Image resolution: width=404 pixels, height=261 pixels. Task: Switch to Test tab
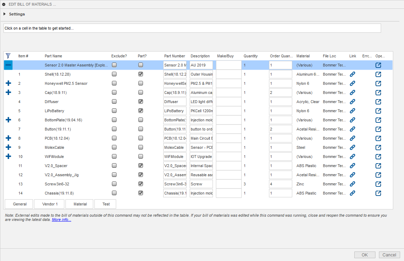pyautogui.click(x=106, y=204)
